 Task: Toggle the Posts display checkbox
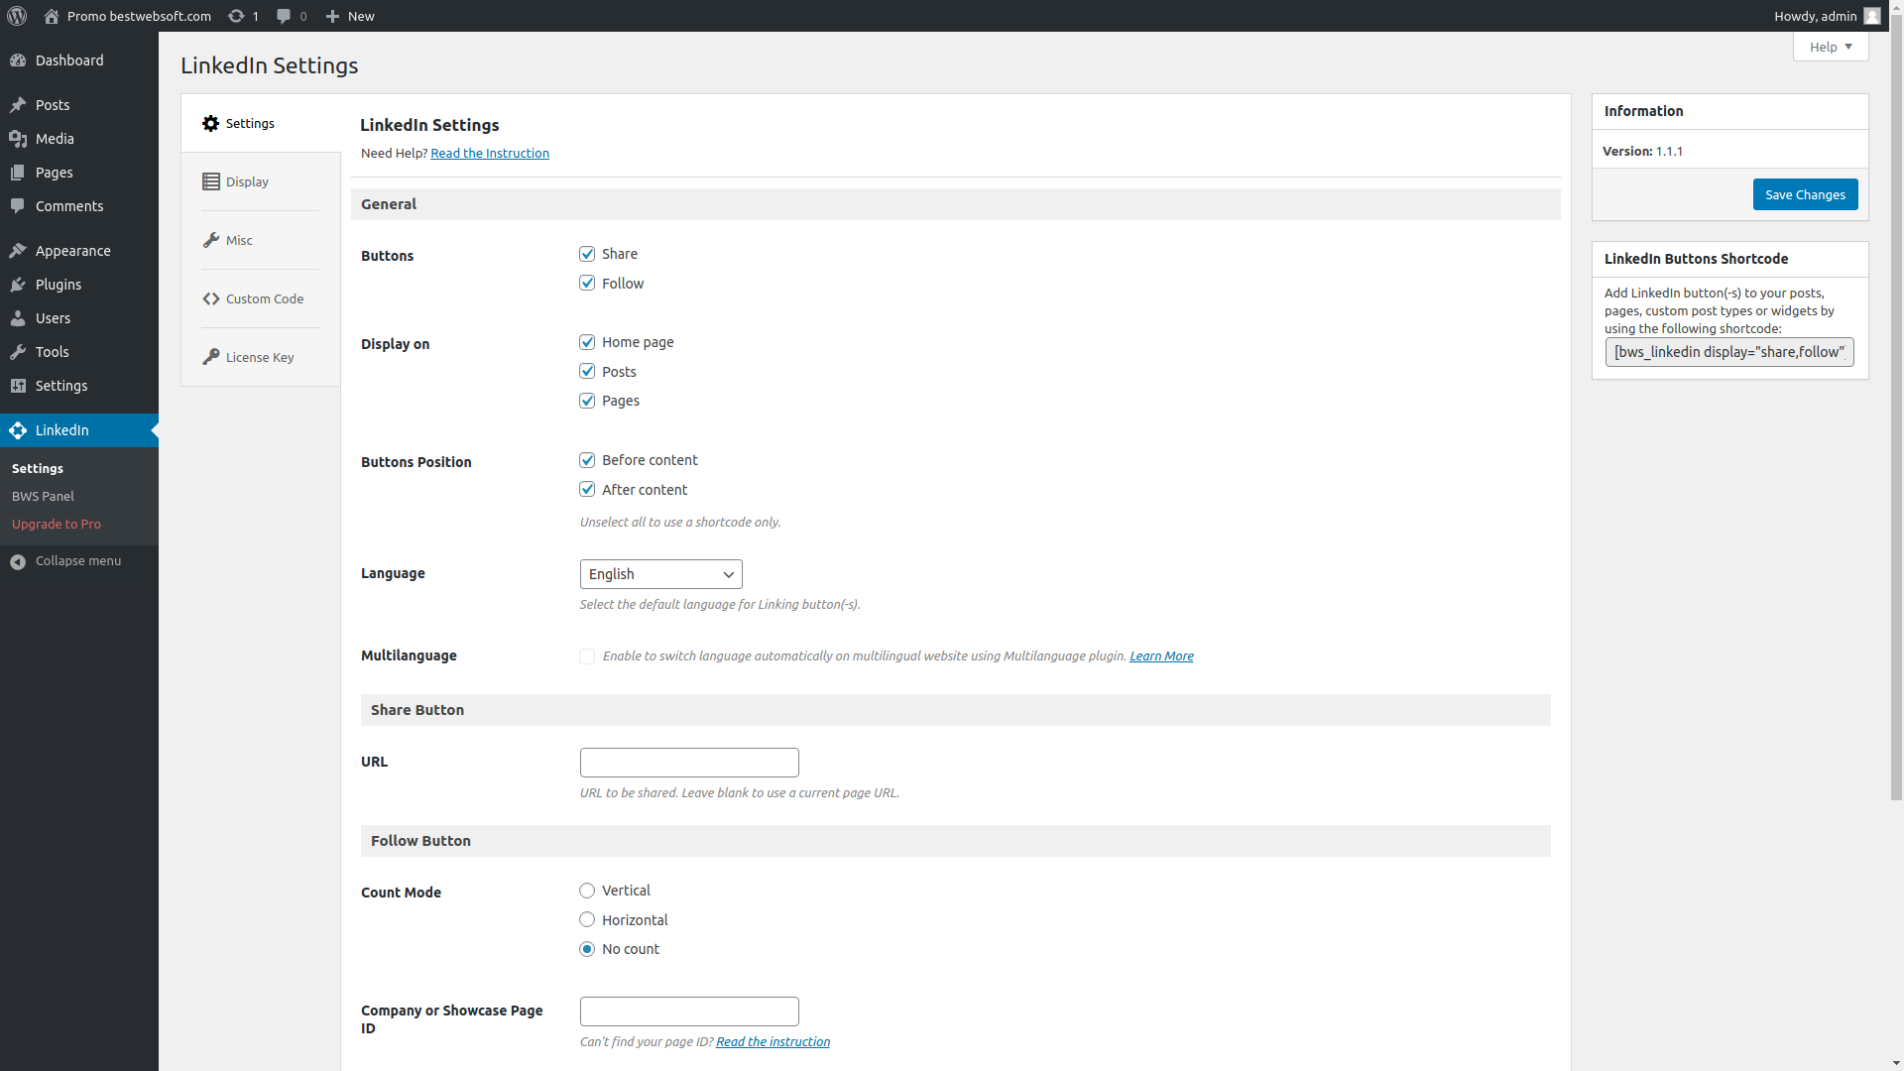(587, 372)
